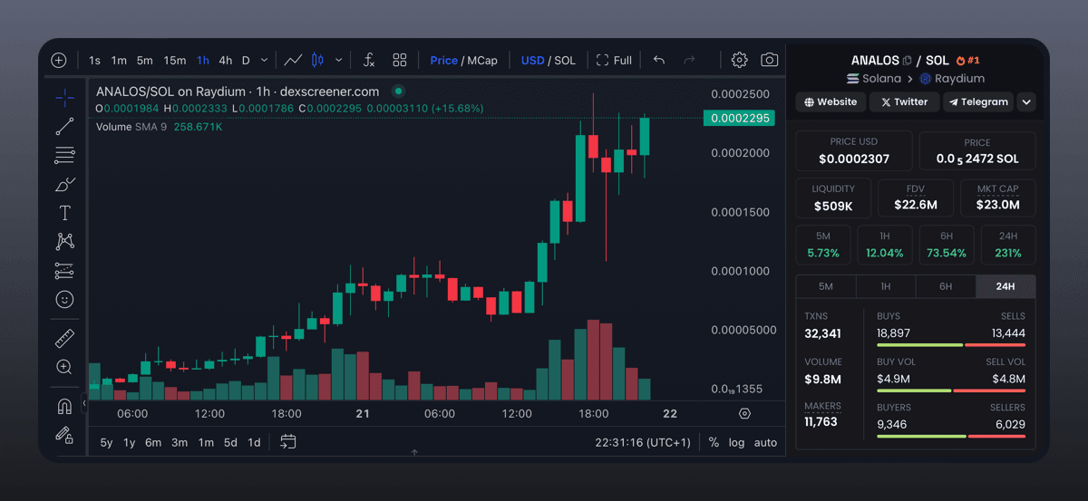The image size is (1088, 501).
Task: Expand the bottom panel caret
Action: (414, 451)
